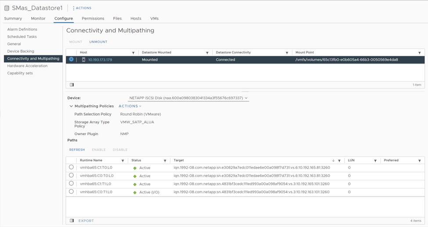Image resolution: width=428 pixels, height=227 pixels.
Task: Click the column chooser icon under host table
Action: pos(72,85)
